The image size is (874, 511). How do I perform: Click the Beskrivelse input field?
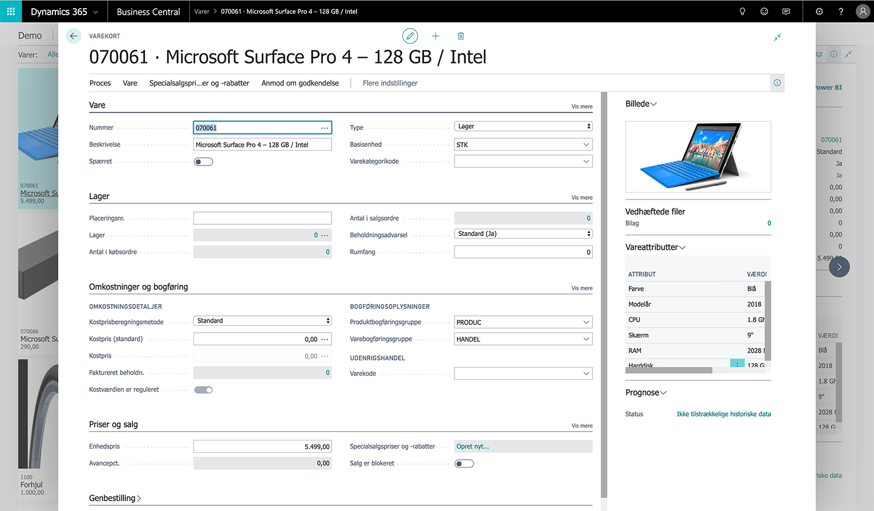263,145
